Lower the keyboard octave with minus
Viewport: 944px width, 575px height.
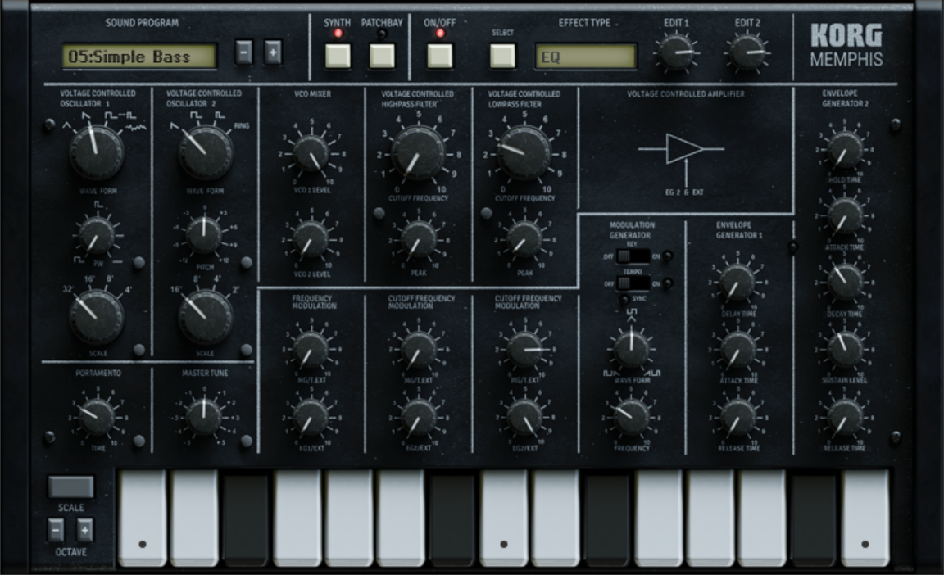(56, 530)
